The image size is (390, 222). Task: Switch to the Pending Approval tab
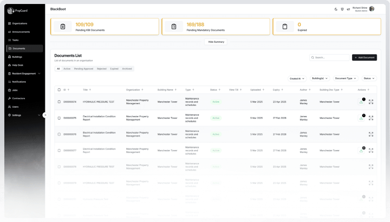pyautogui.click(x=83, y=69)
